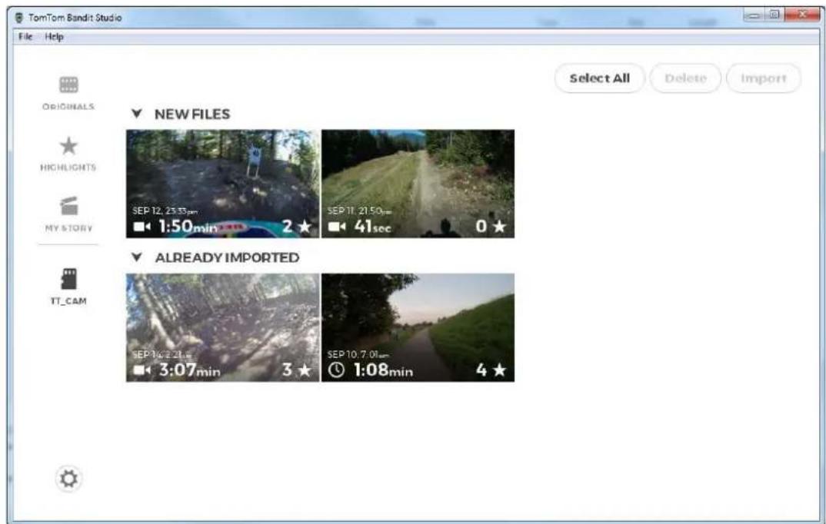Click the 1:50min duration text
826x524 pixels.
coord(188,226)
